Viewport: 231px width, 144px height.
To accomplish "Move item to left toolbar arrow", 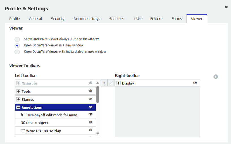I will (x=104, y=83).
